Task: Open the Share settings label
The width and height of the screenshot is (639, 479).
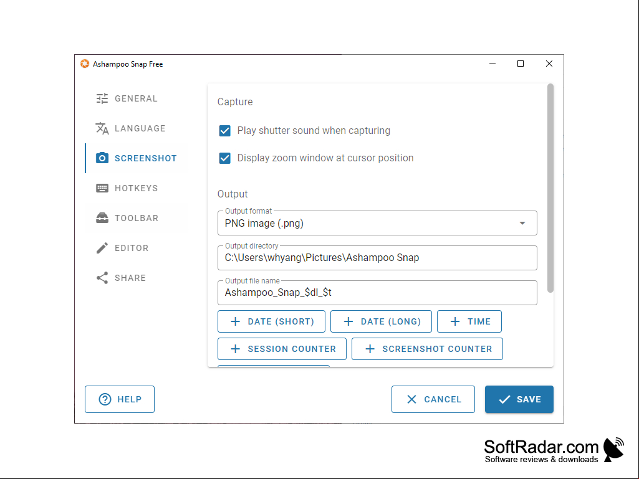Action: coord(130,278)
